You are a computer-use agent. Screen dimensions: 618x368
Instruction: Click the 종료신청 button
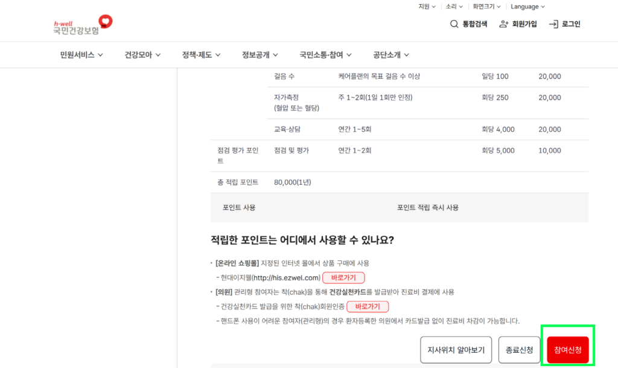pos(519,350)
